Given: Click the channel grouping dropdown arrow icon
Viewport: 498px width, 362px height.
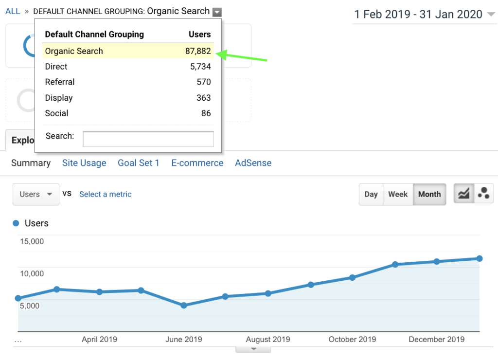Looking at the screenshot, I should (x=217, y=12).
